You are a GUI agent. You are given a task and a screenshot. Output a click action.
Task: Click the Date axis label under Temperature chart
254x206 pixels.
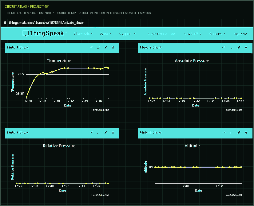[68, 105]
